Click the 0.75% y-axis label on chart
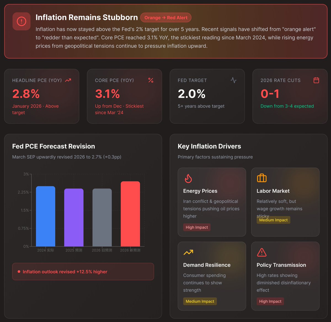 point(23,228)
